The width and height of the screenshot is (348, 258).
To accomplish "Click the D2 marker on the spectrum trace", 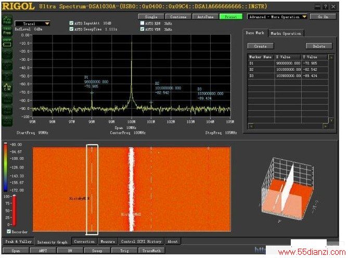I will tap(151, 102).
